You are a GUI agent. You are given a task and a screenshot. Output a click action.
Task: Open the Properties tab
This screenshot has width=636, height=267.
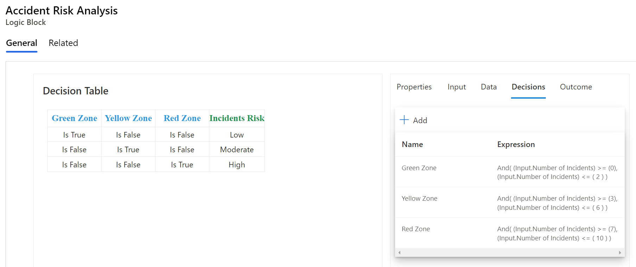(x=414, y=87)
